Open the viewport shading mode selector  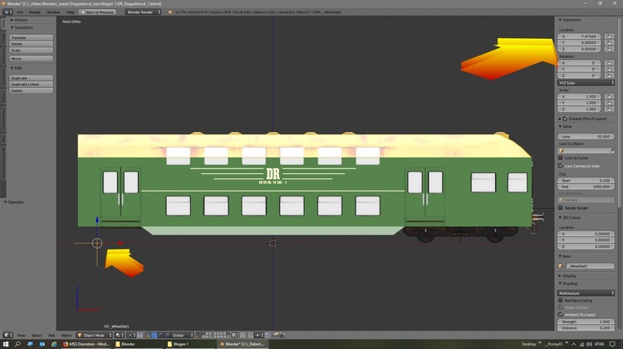119,336
